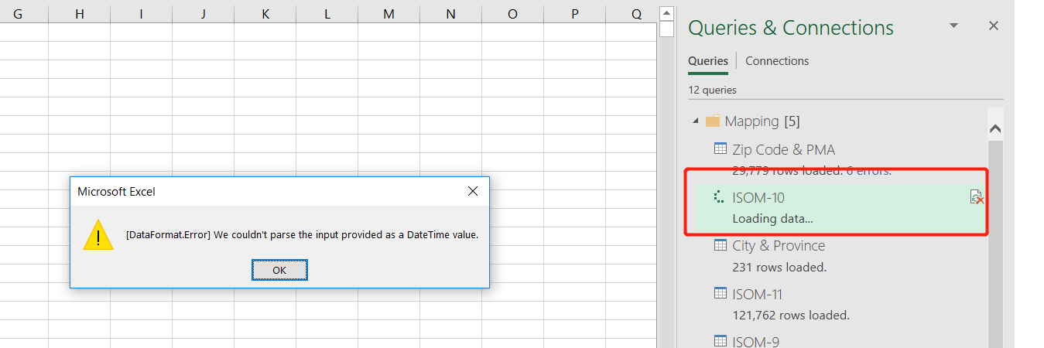Click the Mapping folder icon

click(713, 121)
